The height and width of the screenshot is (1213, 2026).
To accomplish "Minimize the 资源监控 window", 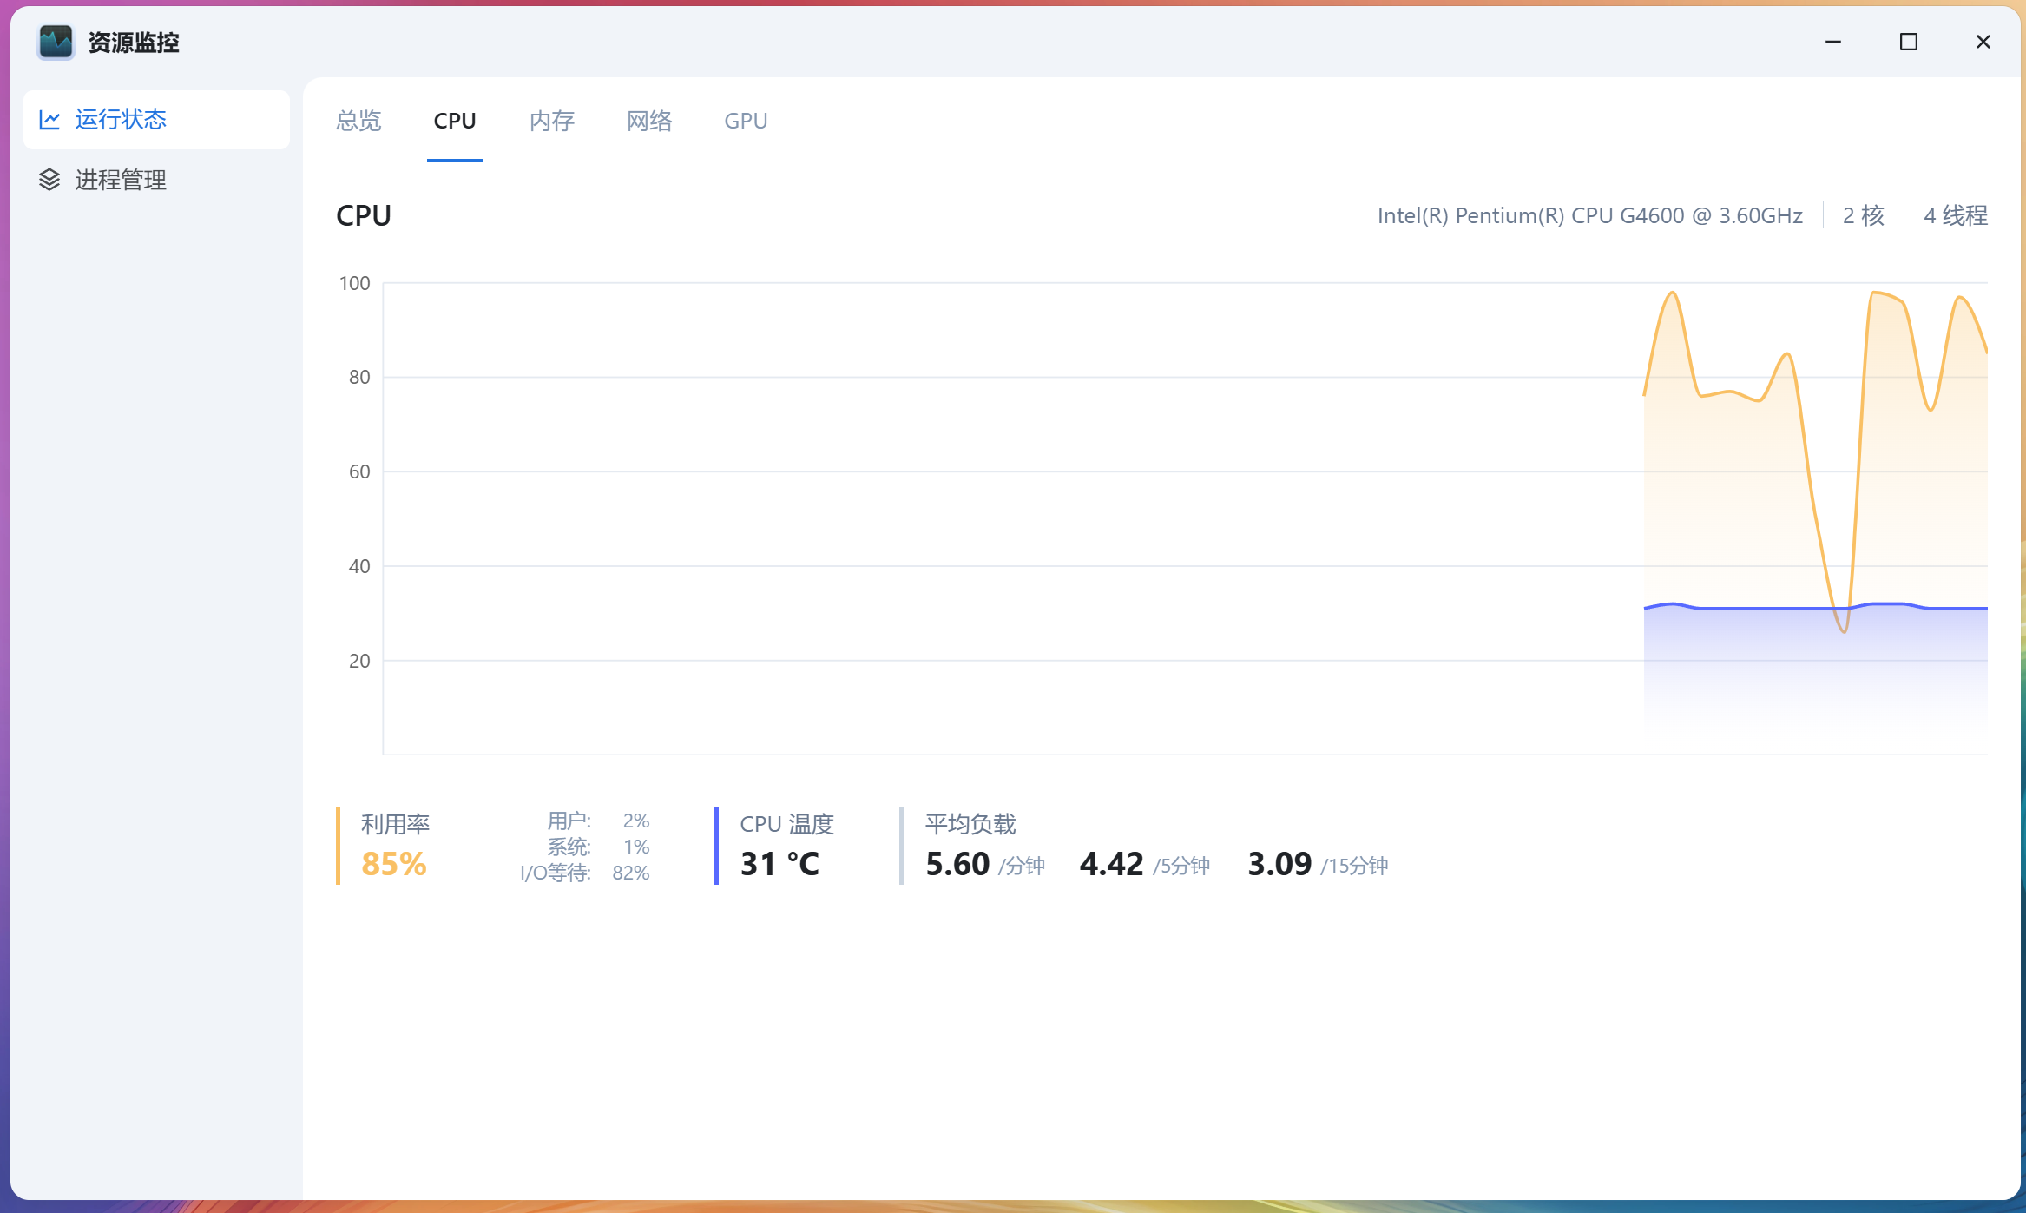I will click(1833, 42).
